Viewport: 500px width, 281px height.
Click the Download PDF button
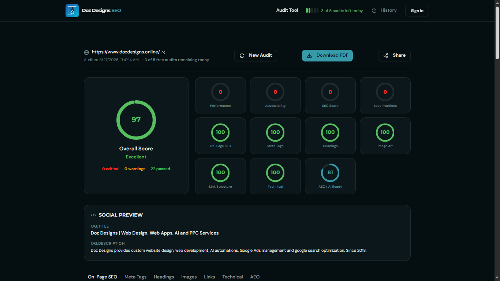[x=327, y=56]
